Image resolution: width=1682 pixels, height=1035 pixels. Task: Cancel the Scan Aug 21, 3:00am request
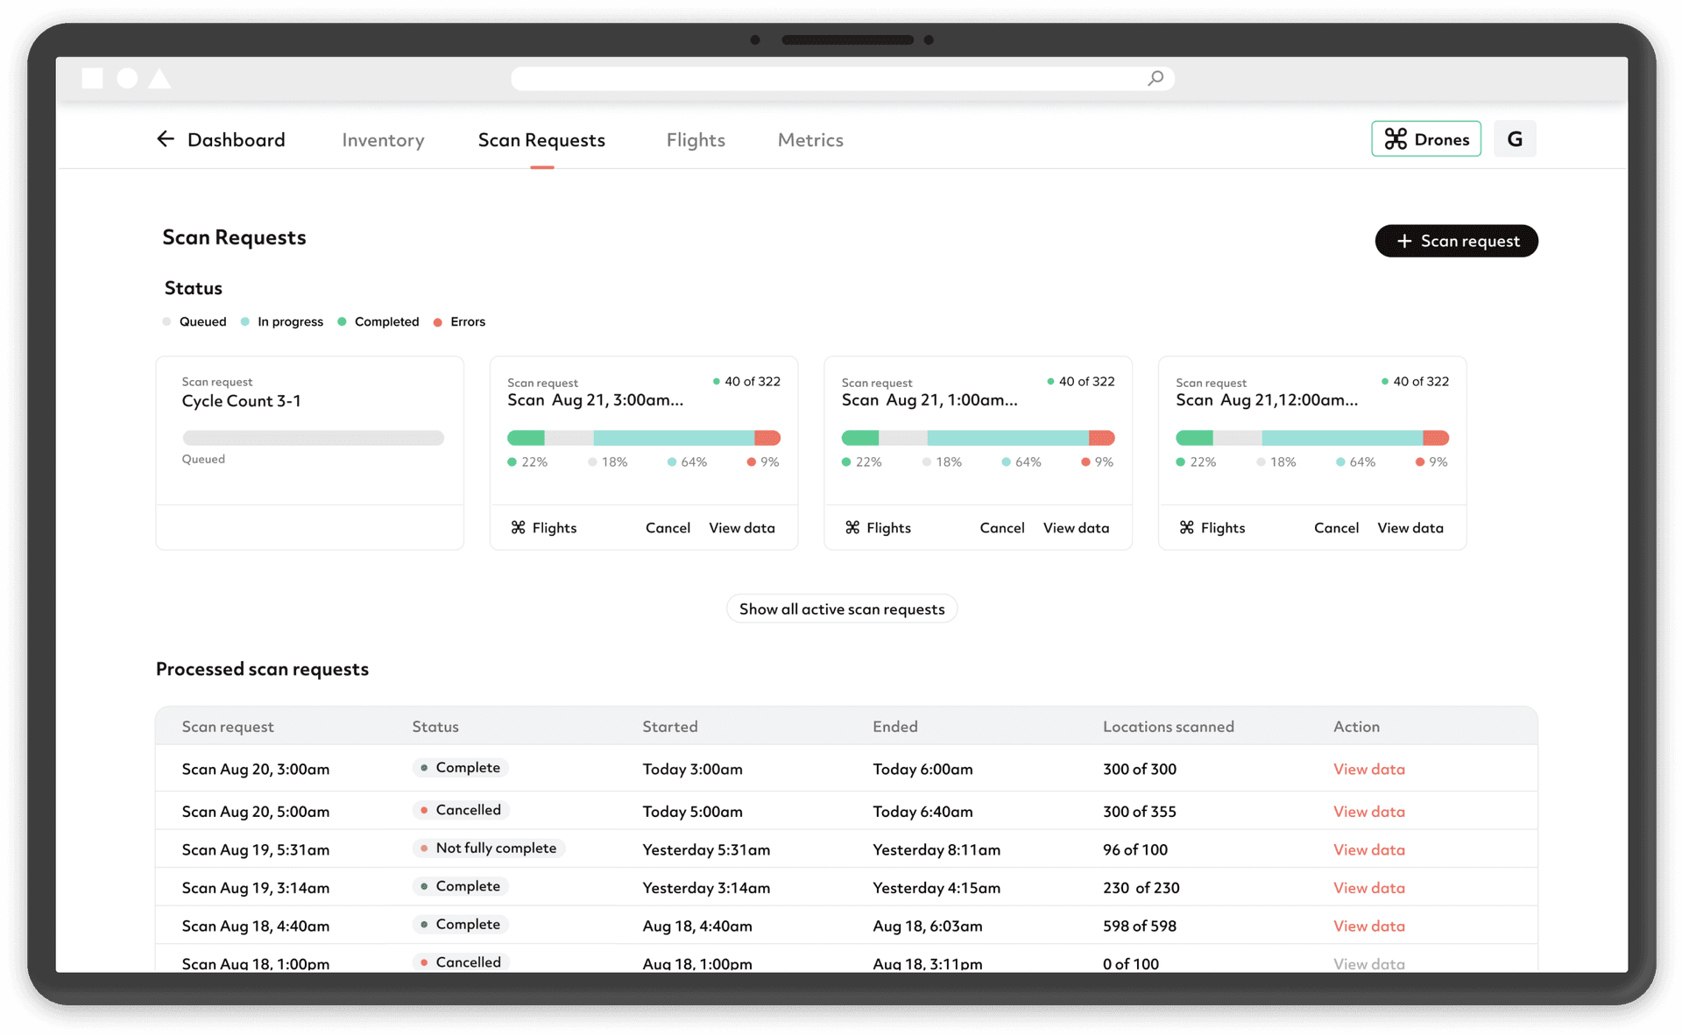[668, 528]
